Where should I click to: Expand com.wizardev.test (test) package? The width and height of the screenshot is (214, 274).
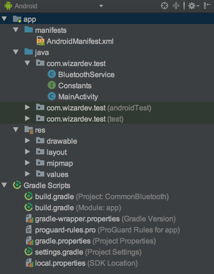27,118
